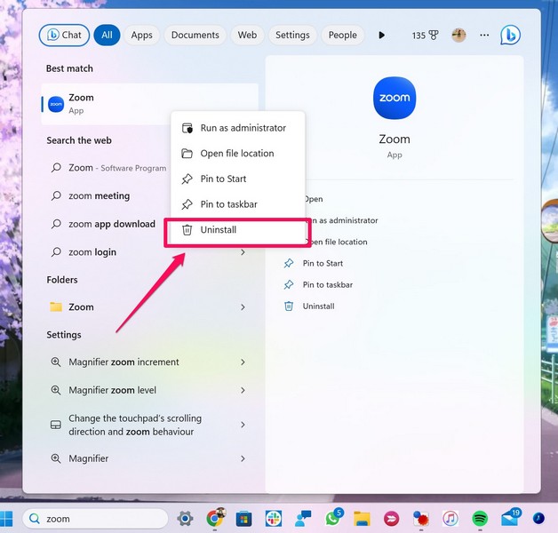Image resolution: width=558 pixels, height=533 pixels.
Task: Open the Settings filter tab
Action: [292, 36]
